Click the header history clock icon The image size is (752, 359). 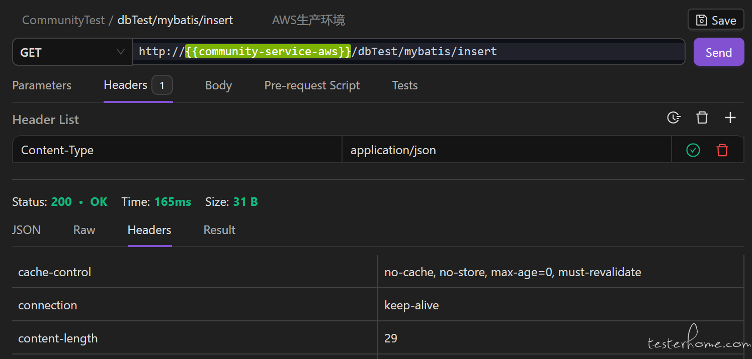pos(674,118)
